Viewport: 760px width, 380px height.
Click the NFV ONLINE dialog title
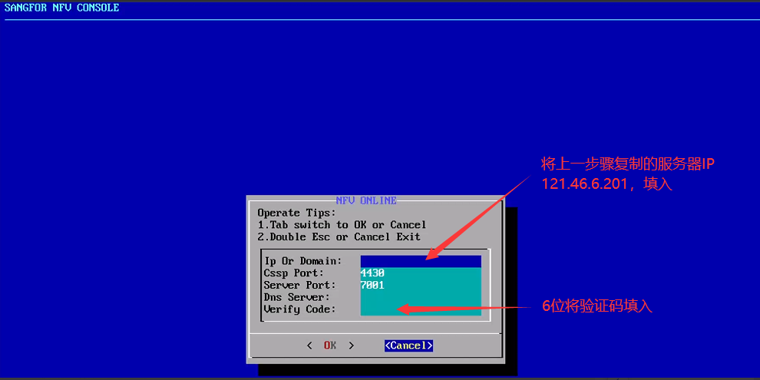pos(366,200)
